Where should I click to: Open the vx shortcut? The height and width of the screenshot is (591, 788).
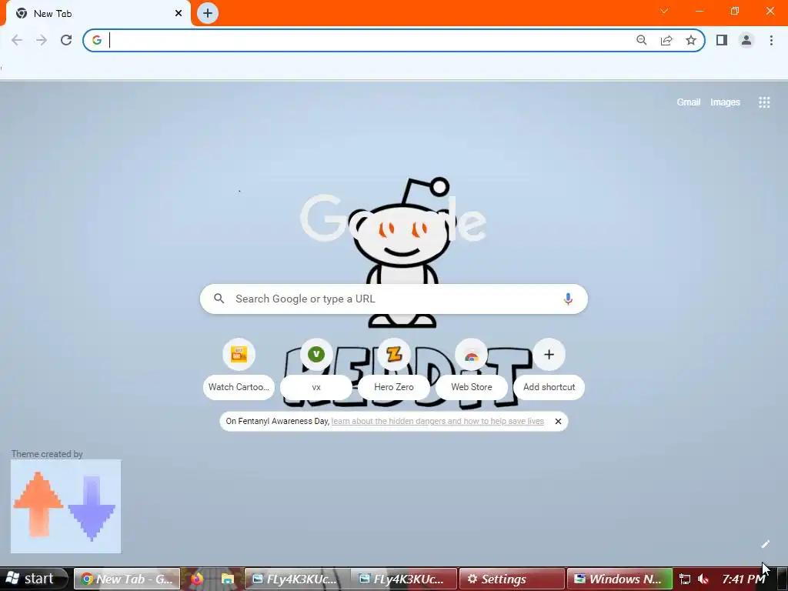(x=316, y=369)
